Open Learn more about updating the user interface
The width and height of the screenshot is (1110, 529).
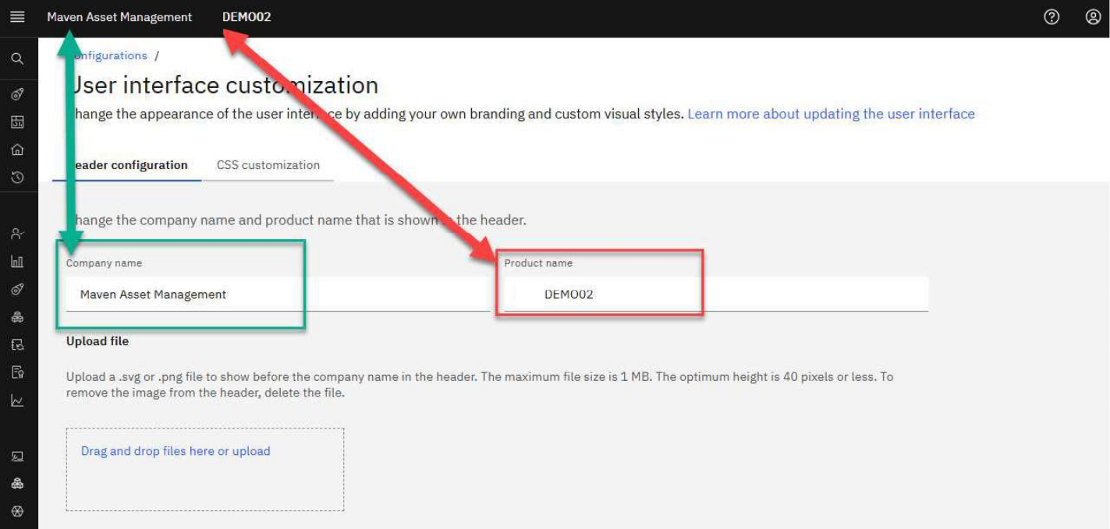tap(832, 114)
